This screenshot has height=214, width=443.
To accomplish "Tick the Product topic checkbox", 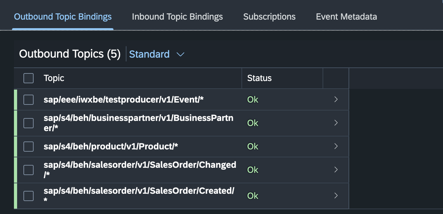I will (29, 147).
